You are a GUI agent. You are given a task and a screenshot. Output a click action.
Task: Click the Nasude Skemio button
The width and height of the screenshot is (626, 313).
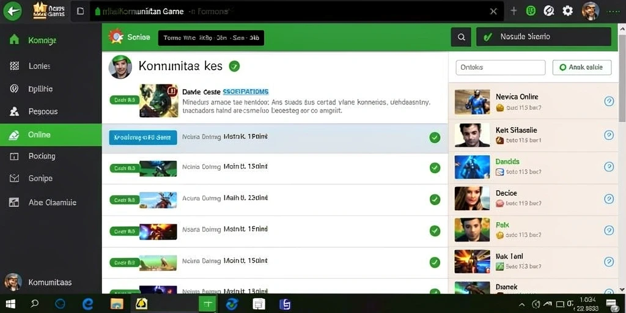(x=543, y=37)
